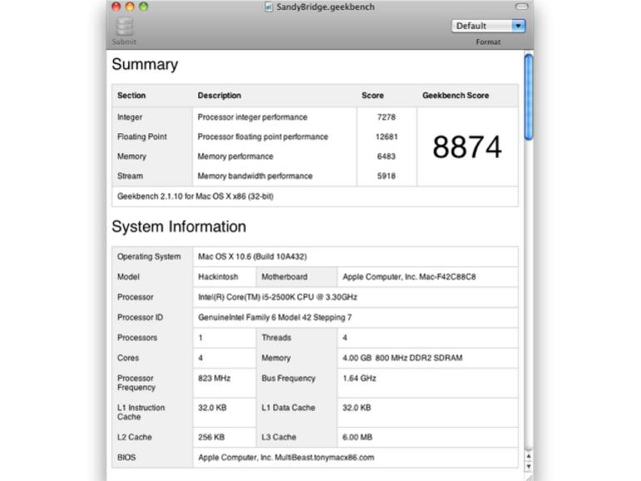Select the BIOS MultiBeast.tonymacx86.com text
Screen dimensions: 641x481
click(x=286, y=458)
